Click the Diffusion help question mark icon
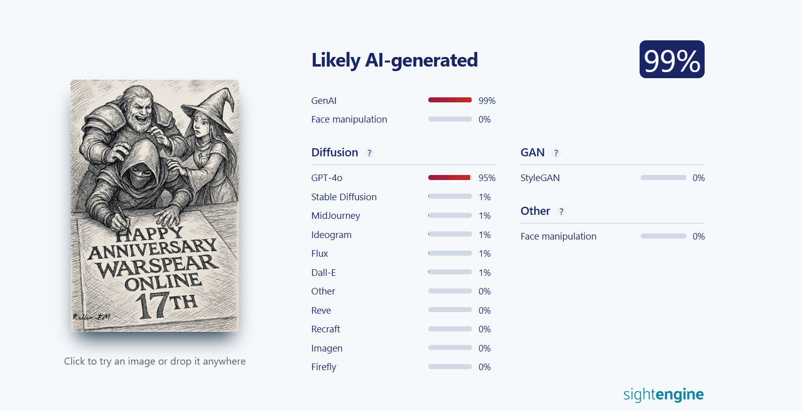The image size is (802, 411). pyautogui.click(x=369, y=153)
